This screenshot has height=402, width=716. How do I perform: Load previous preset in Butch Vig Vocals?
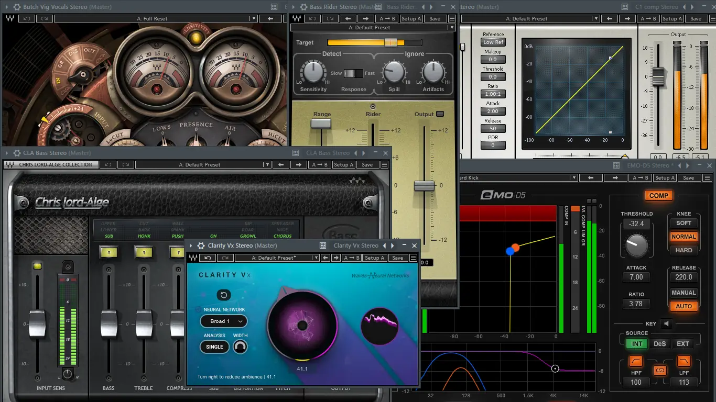pos(270,18)
